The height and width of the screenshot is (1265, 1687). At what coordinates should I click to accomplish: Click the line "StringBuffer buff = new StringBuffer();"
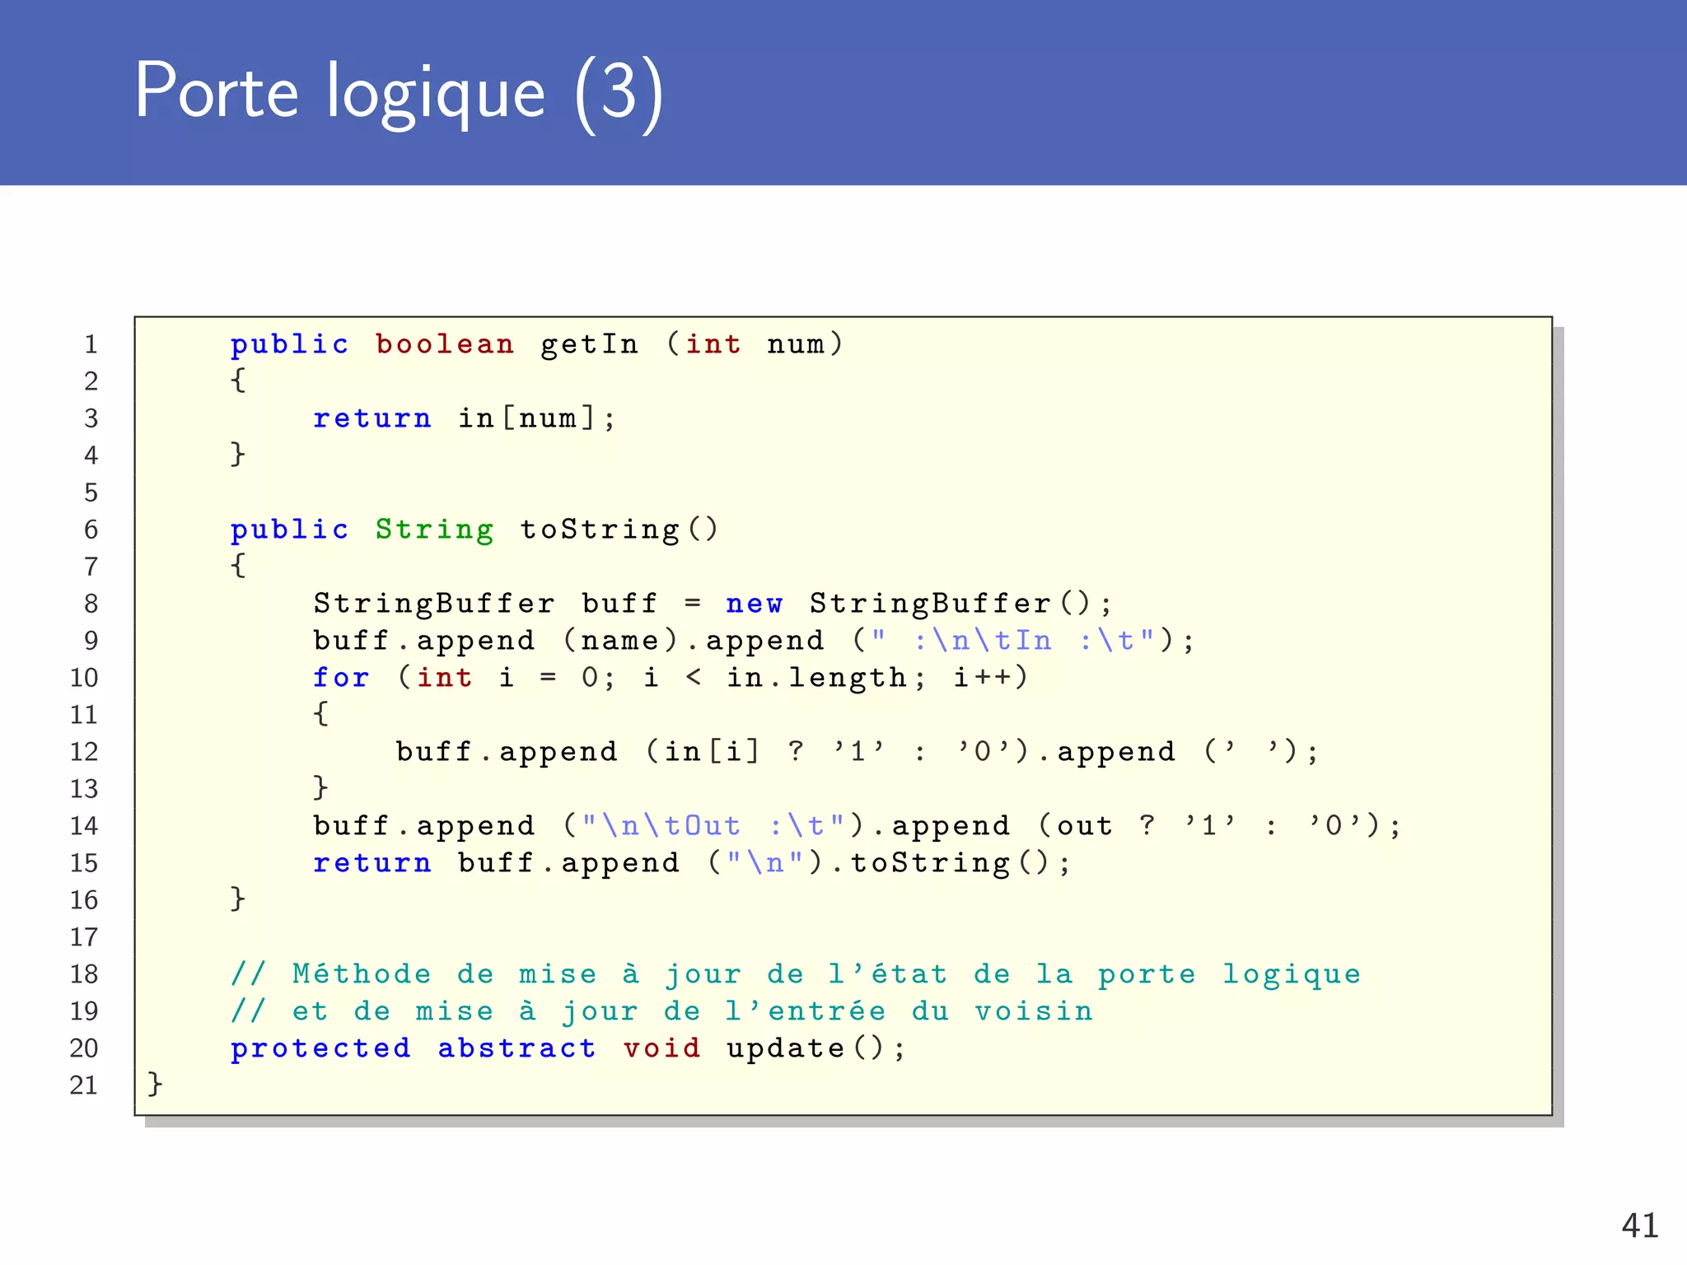pos(713,604)
